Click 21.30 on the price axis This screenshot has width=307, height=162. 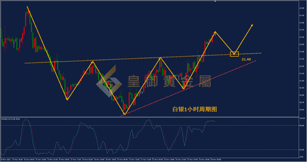point(302,59)
